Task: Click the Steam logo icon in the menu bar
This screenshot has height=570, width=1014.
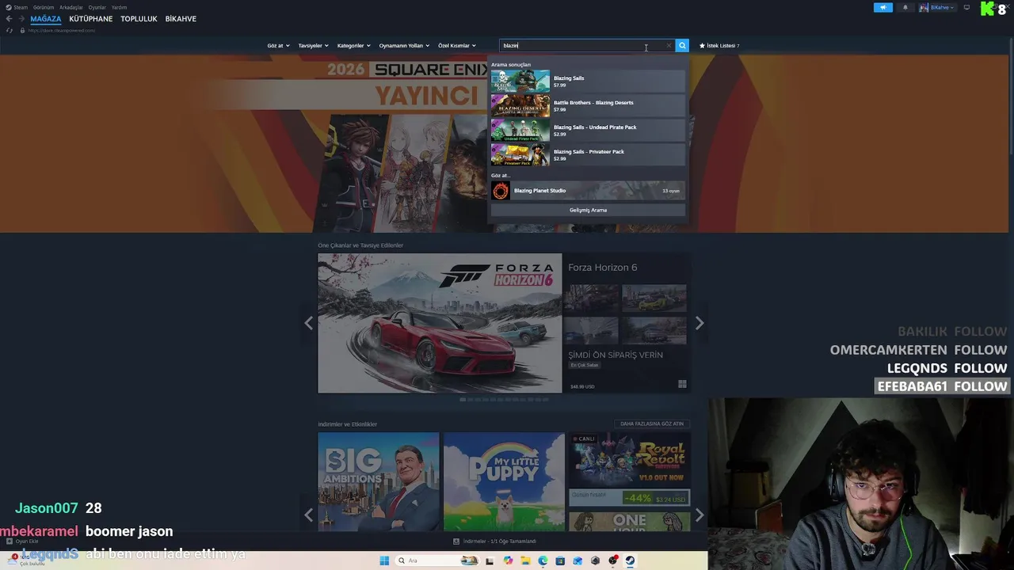Action: coord(9,7)
